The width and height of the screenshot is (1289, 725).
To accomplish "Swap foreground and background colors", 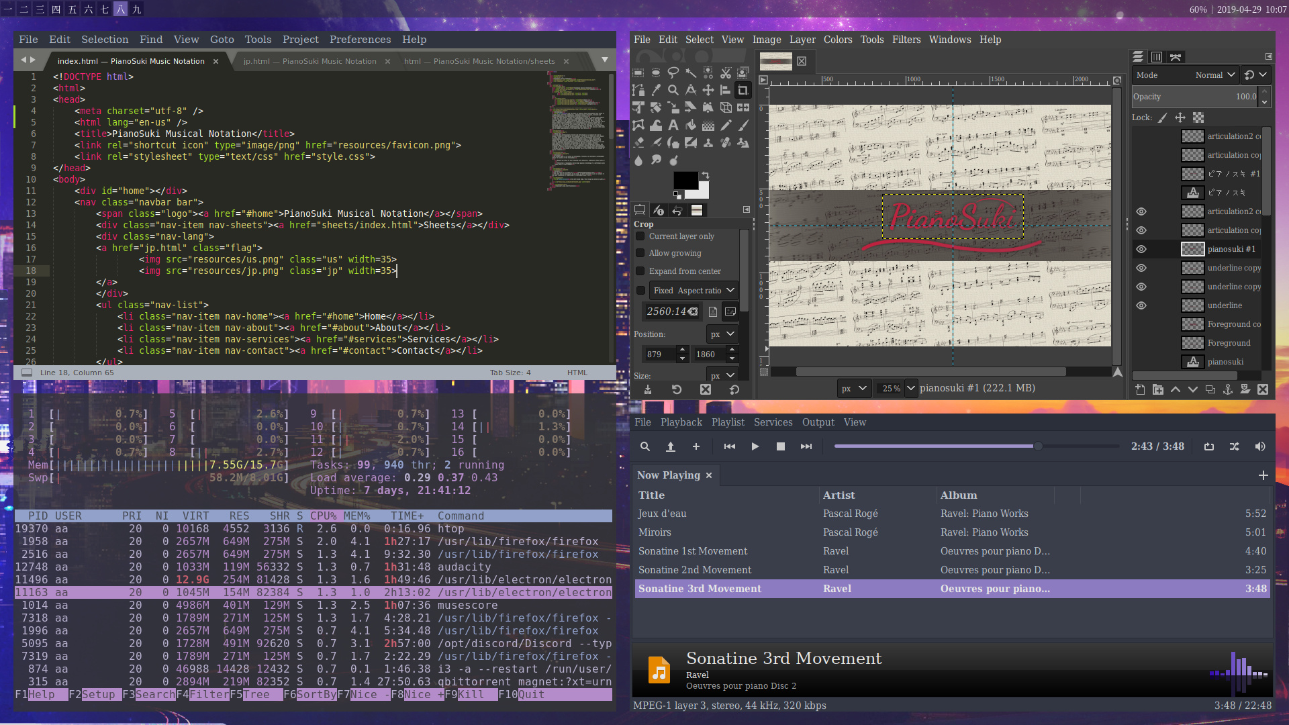I will pos(706,176).
